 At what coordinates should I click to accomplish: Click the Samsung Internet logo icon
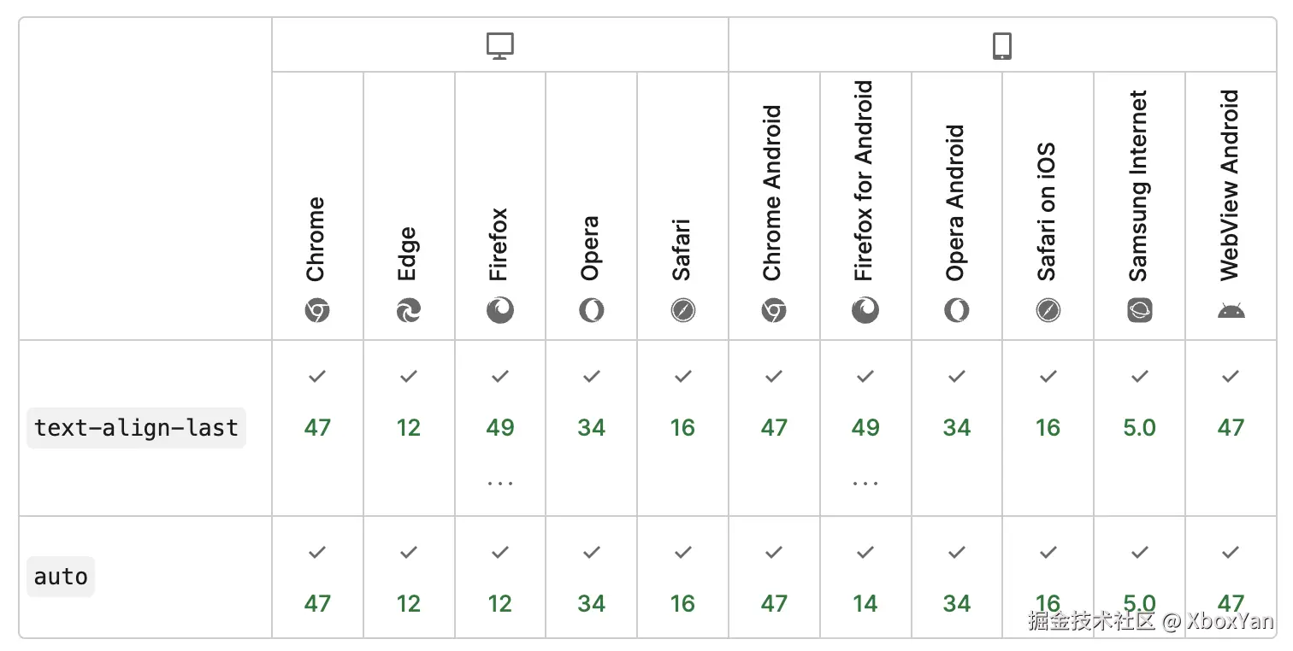tap(1139, 311)
